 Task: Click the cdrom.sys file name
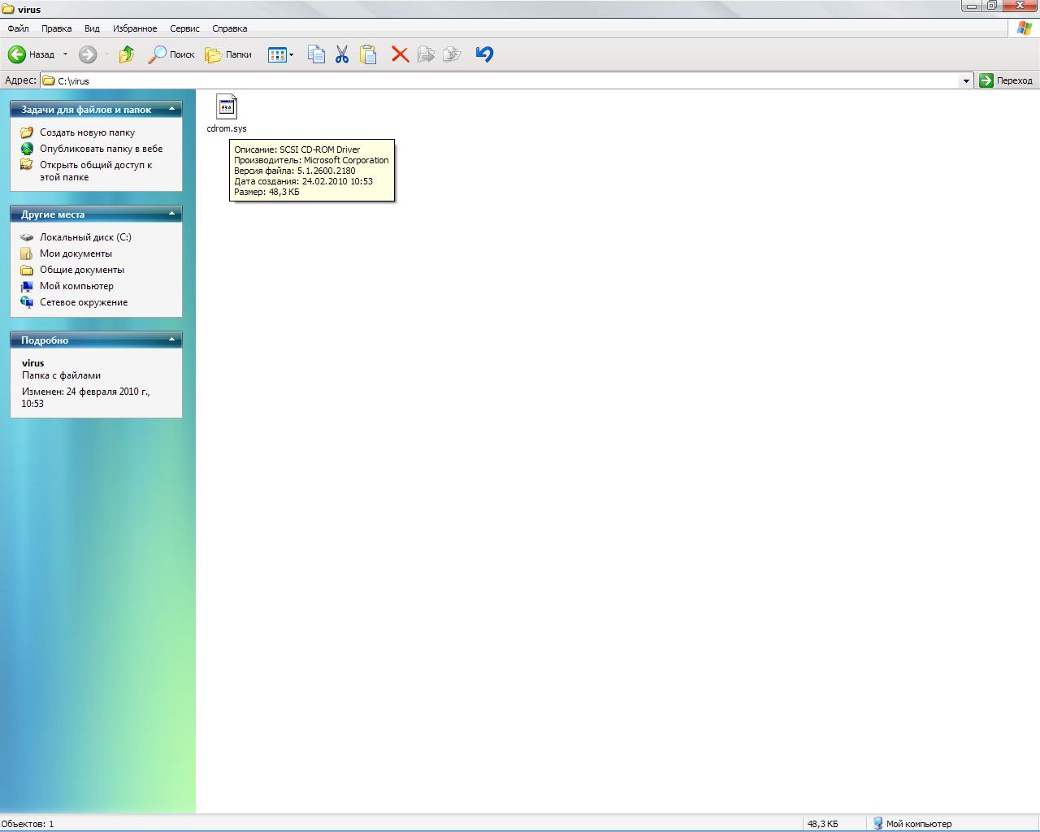(227, 128)
